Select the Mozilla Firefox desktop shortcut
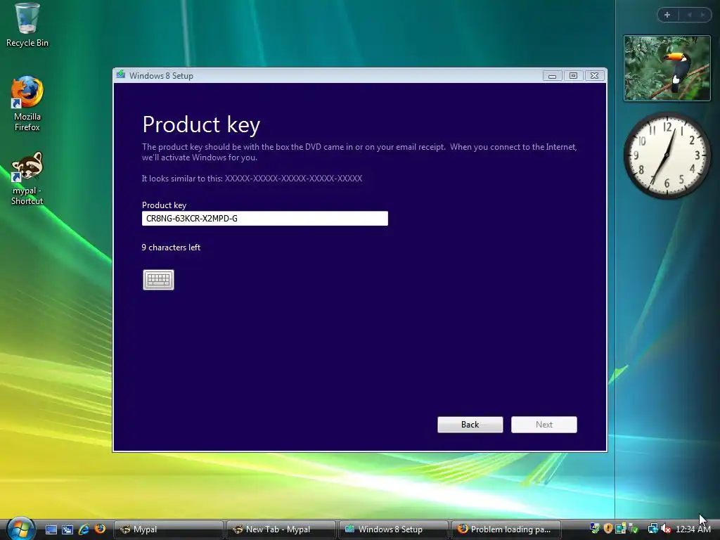Viewport: 720px width, 540px height. click(x=27, y=104)
